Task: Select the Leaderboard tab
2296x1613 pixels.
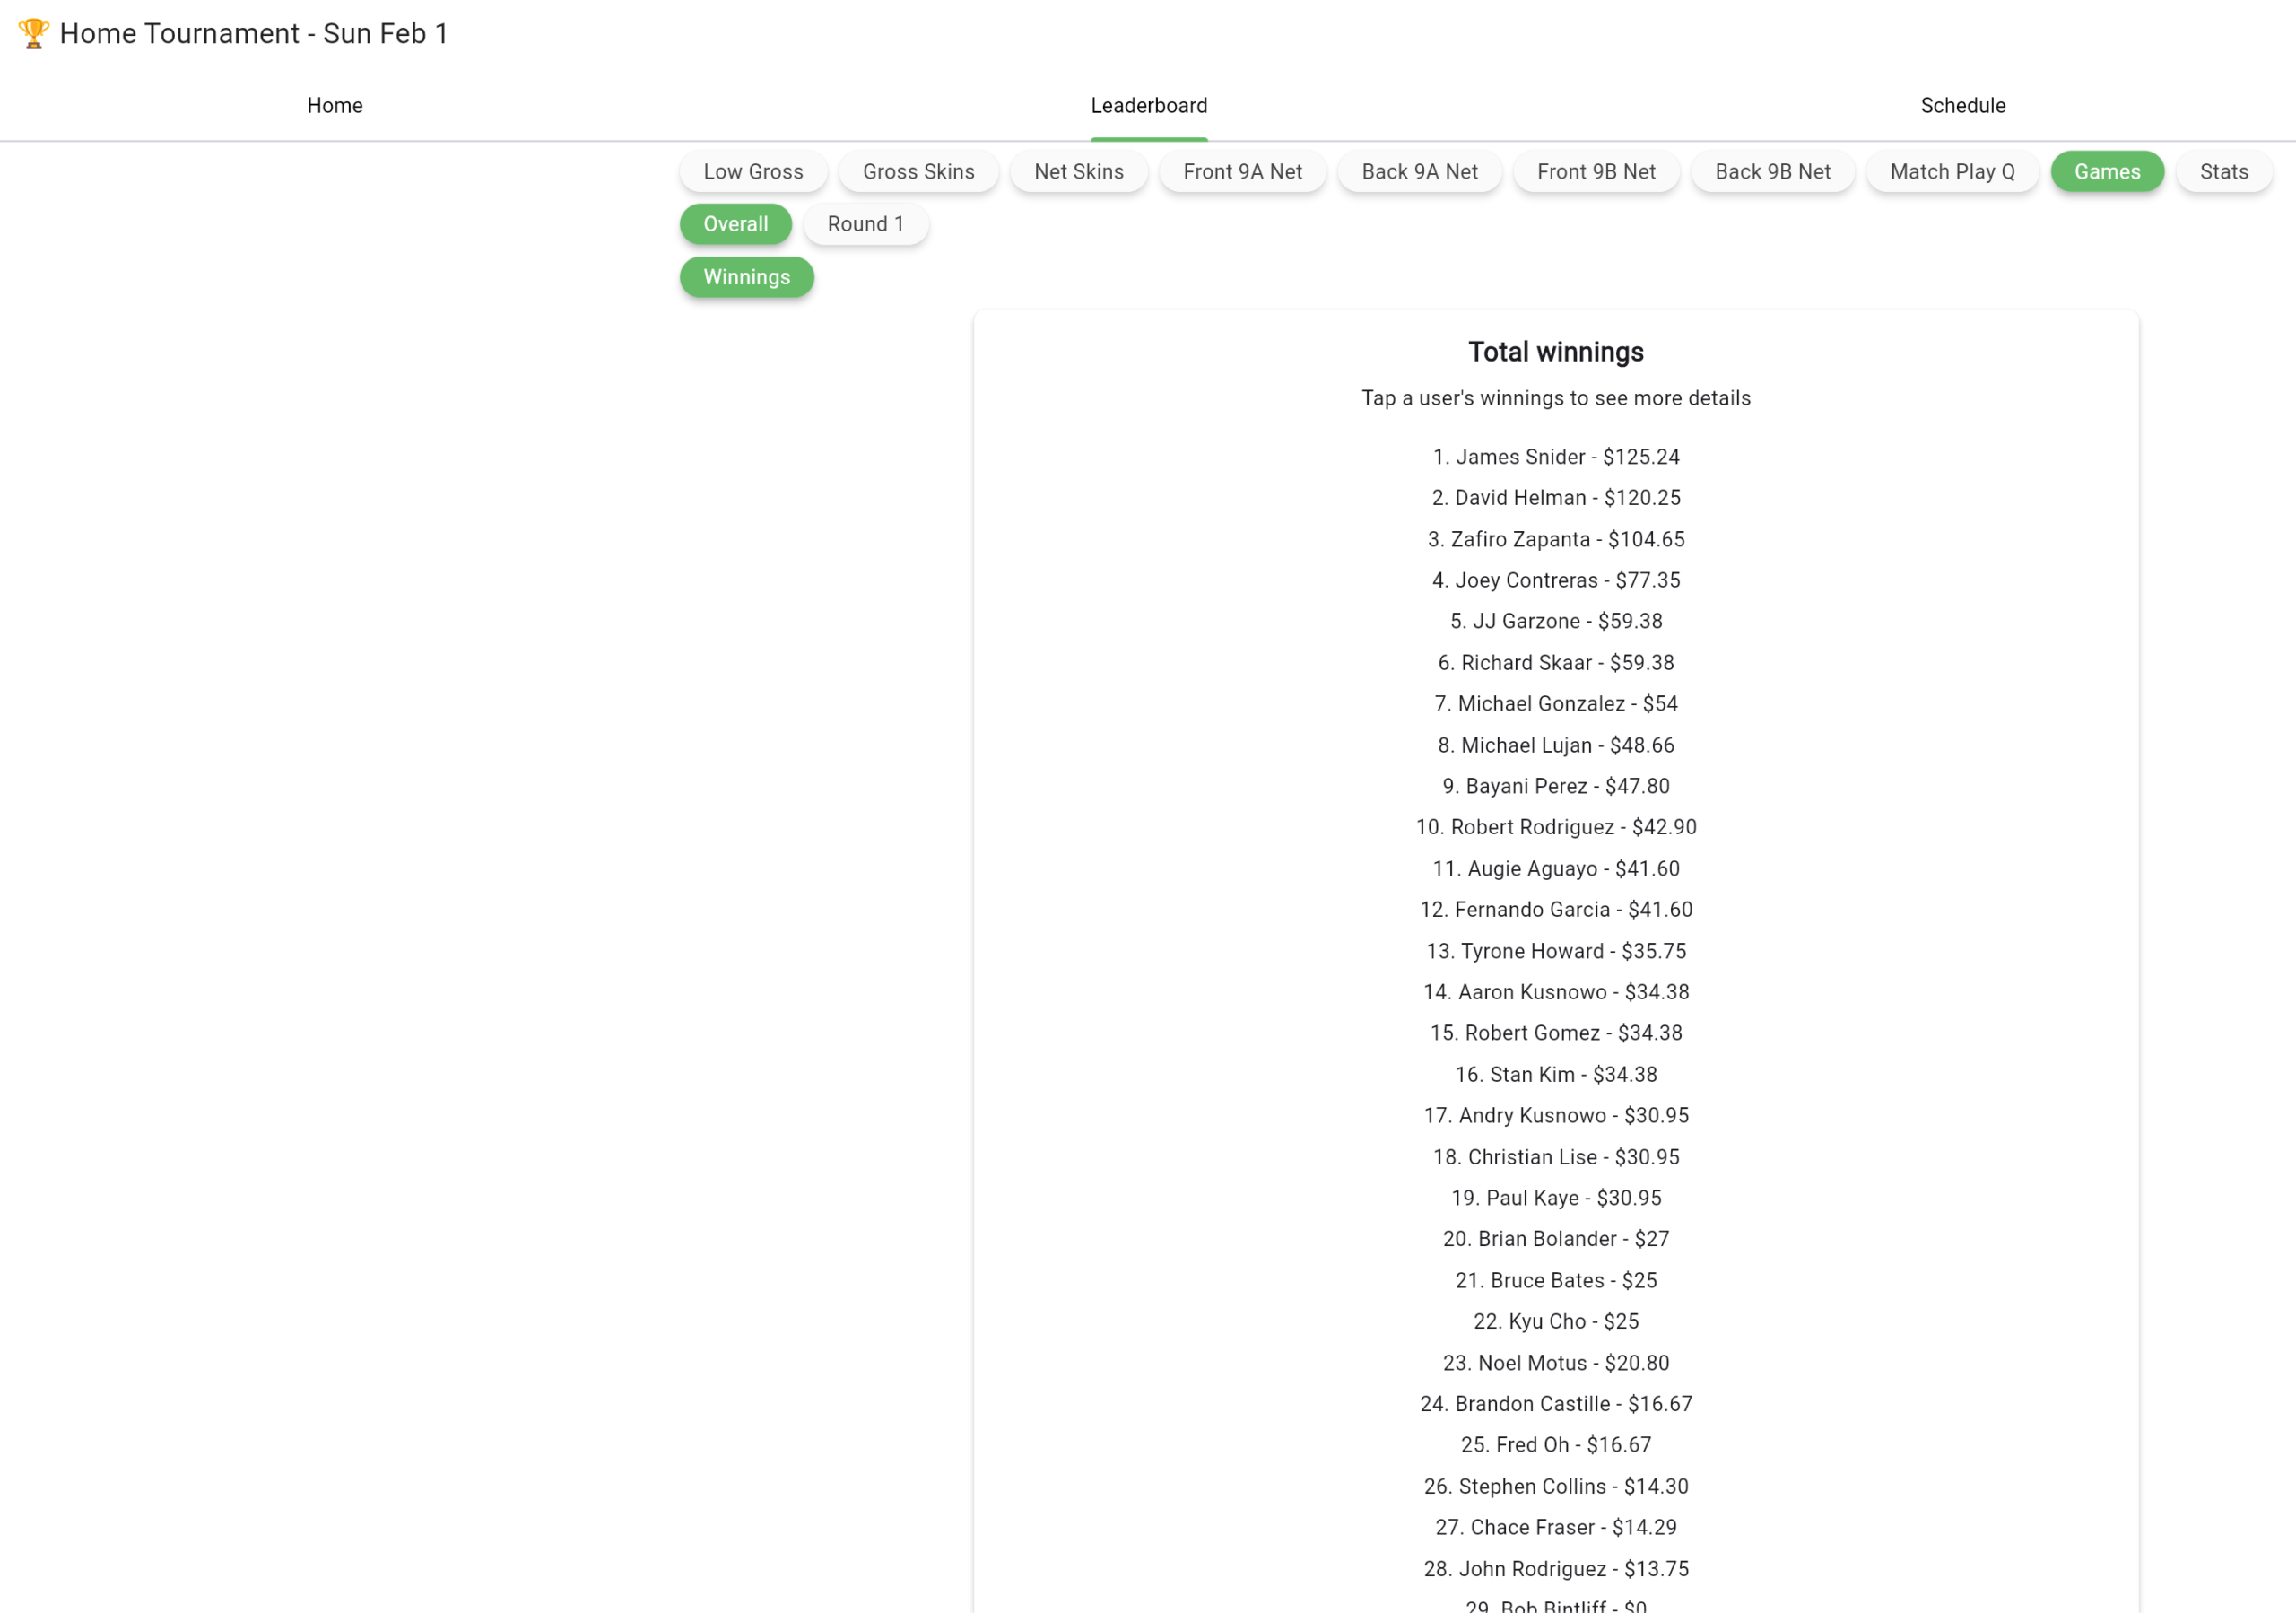Action: (1148, 105)
